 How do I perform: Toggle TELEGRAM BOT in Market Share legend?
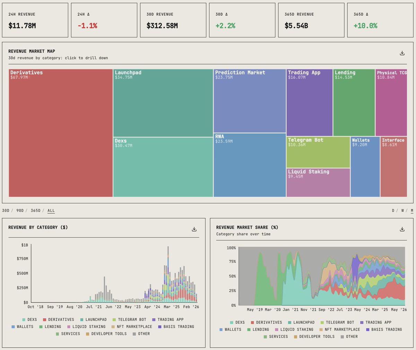click(337, 322)
